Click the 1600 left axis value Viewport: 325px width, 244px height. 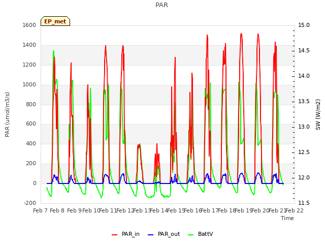click(29, 25)
